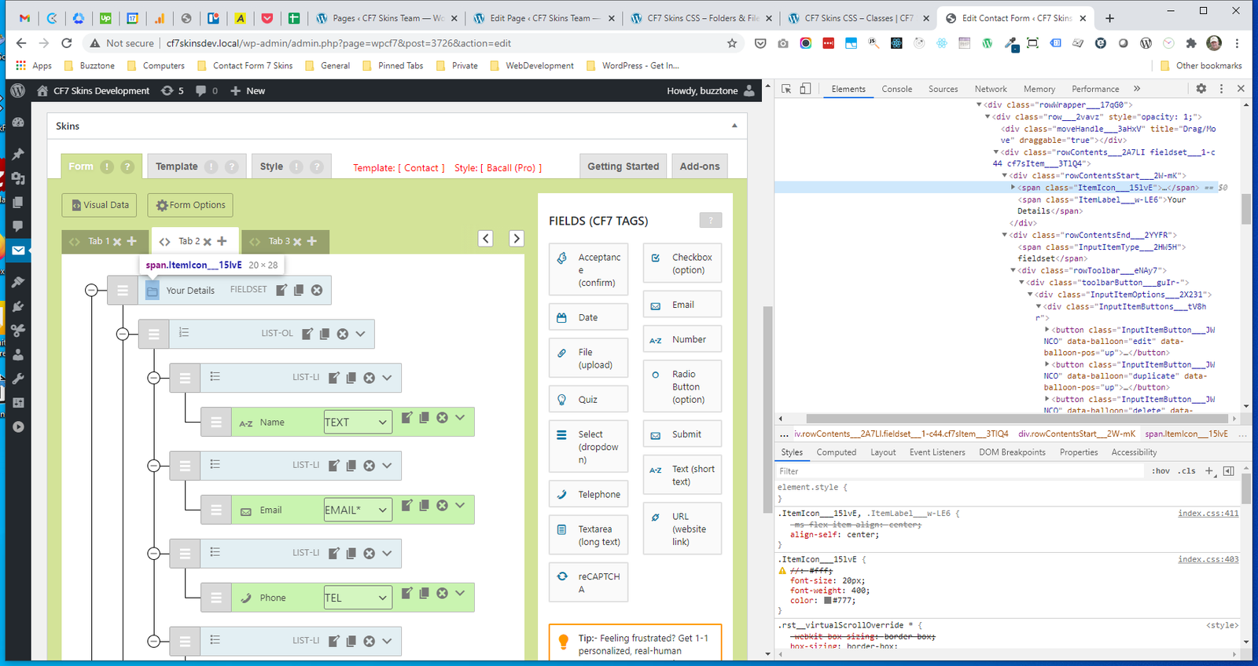Toggle the DevTools device toolbar

tap(805, 89)
